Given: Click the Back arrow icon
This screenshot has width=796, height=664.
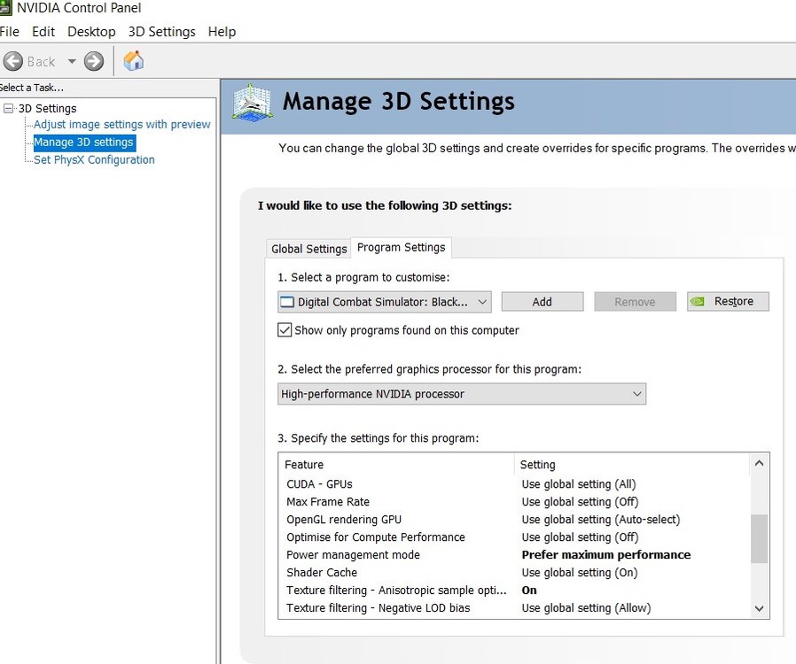Looking at the screenshot, I should tap(13, 61).
